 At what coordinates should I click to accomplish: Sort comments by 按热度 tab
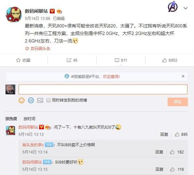click(x=11, y=118)
